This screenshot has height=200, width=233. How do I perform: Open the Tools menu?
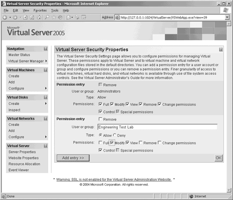click(55, 10)
